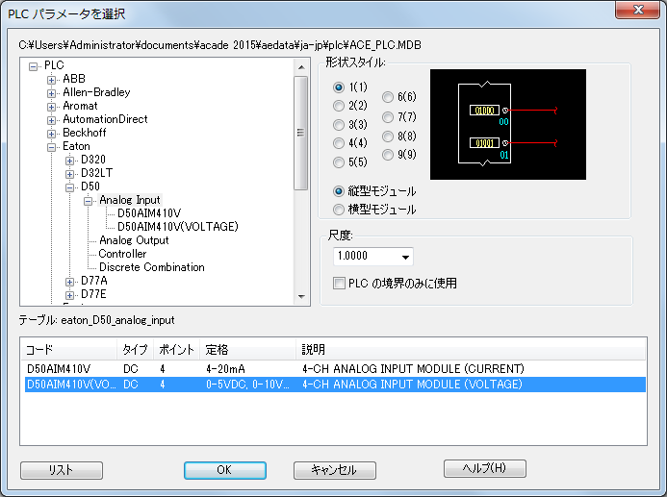
Task: Sort by 定格 column header
Action: click(248, 350)
